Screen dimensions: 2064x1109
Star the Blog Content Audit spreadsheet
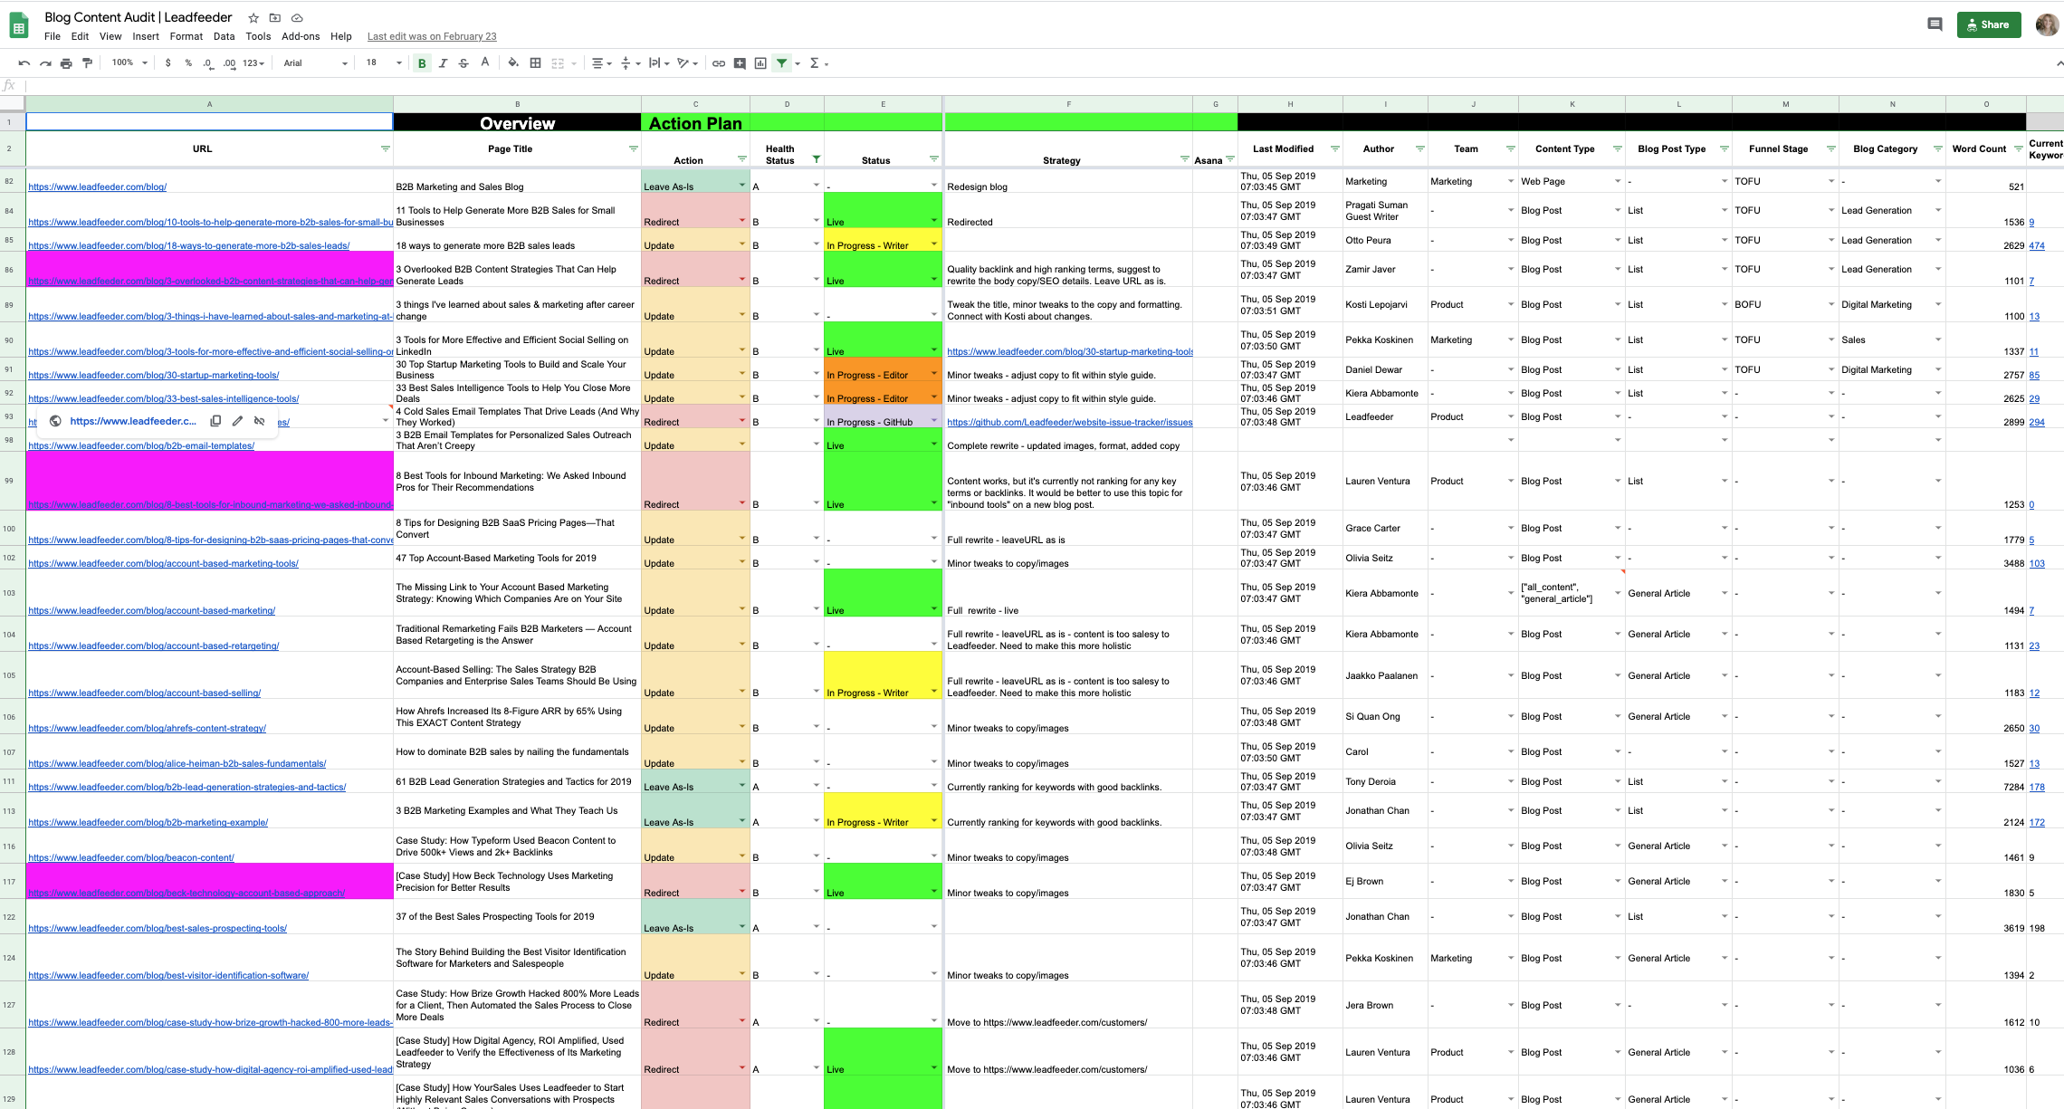[x=253, y=17]
